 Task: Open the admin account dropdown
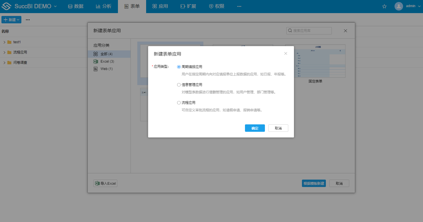click(419, 6)
